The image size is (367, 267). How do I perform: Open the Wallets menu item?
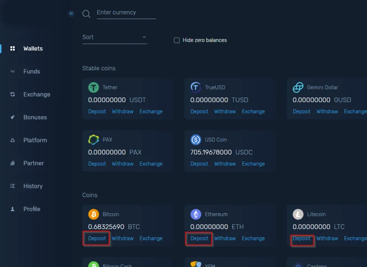coord(33,49)
